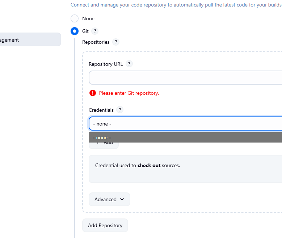The image size is (282, 238).
Task: Show help for Repository URL
Action: pyautogui.click(x=129, y=64)
